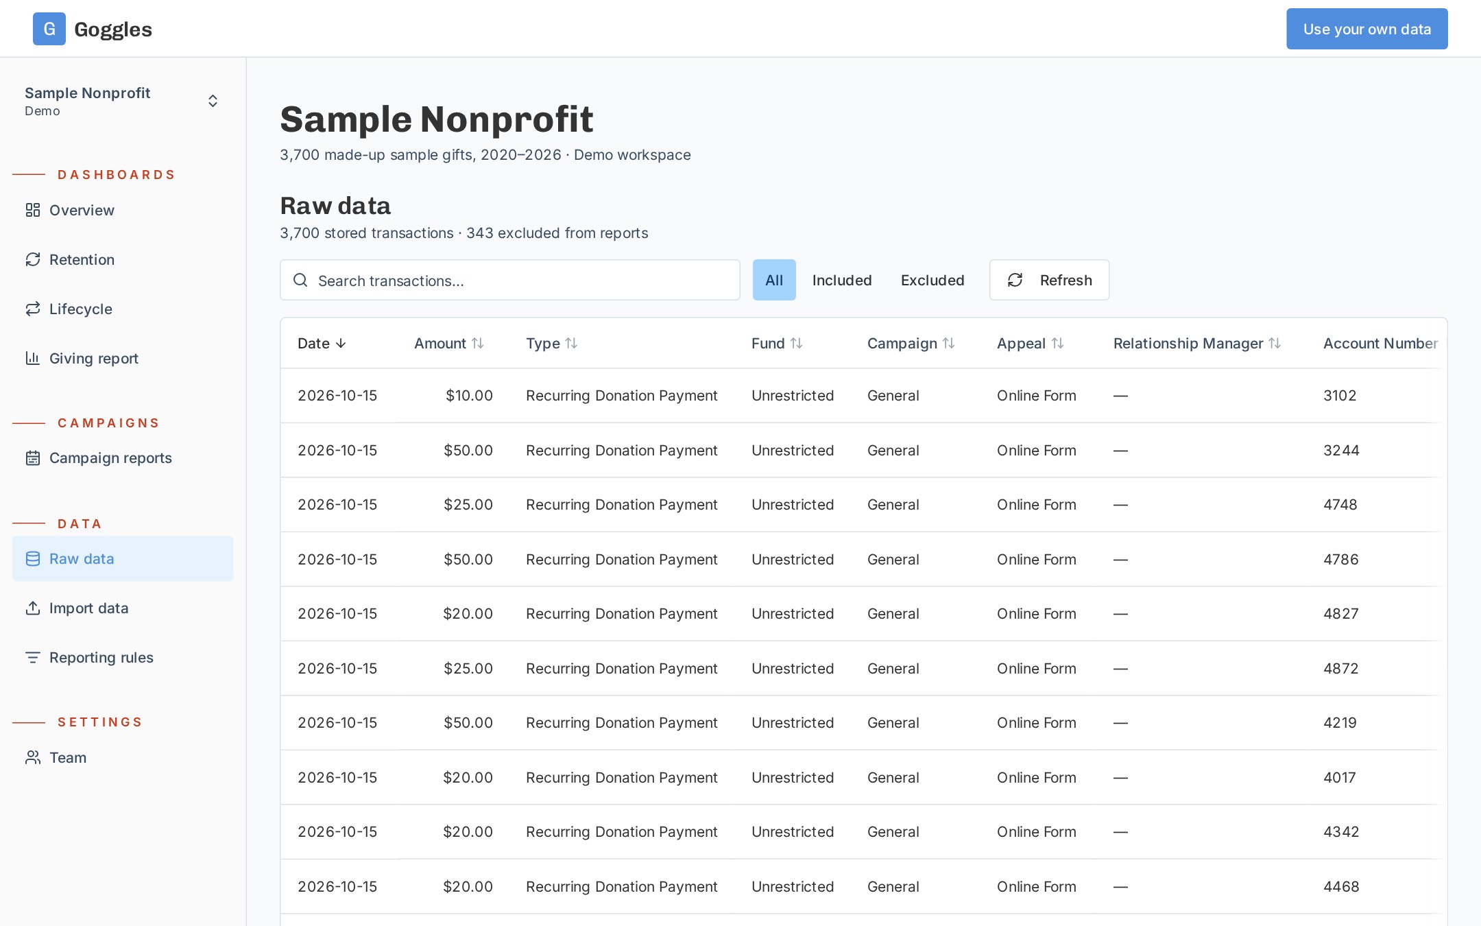Viewport: 1481px width, 926px height.
Task: Filter to Included transactions
Action: [842, 280]
